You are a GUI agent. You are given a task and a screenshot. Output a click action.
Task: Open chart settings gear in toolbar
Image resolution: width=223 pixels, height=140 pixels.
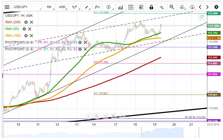(x=216, y=7)
